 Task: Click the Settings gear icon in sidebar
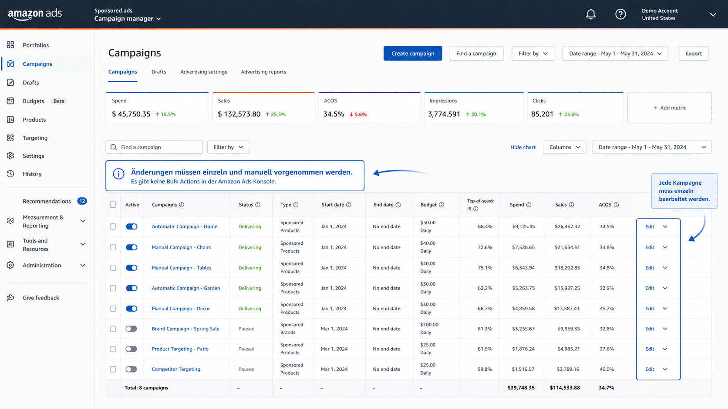[x=10, y=156]
